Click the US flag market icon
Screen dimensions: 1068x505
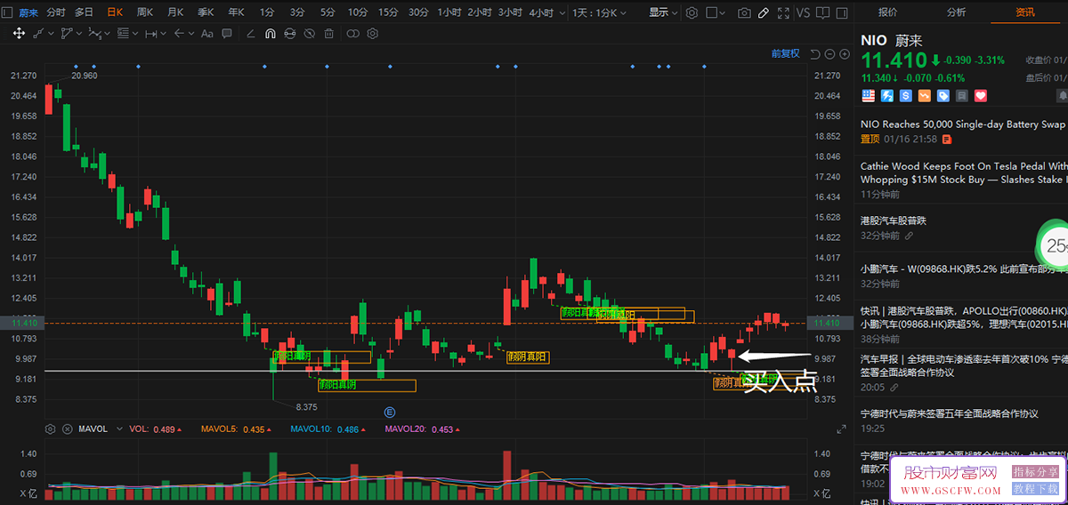click(868, 95)
